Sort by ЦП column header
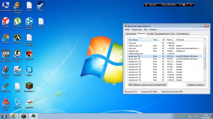 (163, 40)
